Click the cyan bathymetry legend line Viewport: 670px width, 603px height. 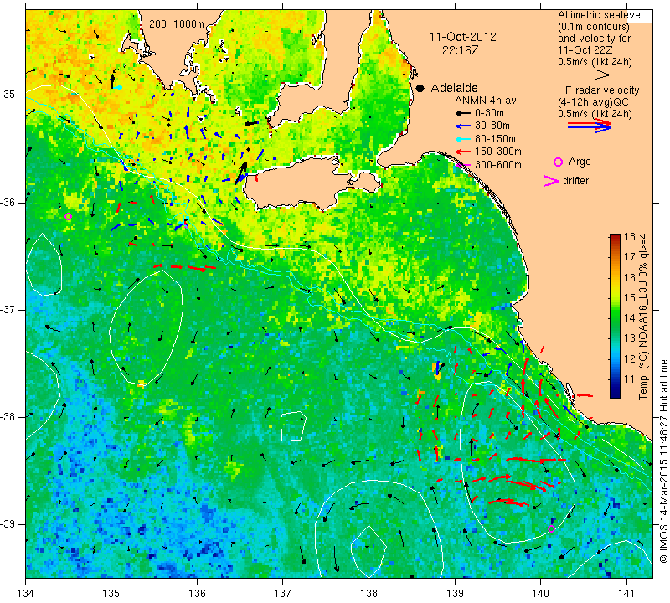tap(165, 33)
